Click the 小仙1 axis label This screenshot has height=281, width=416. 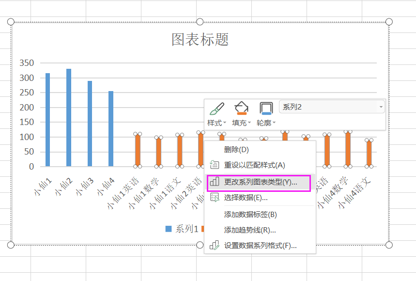(43, 187)
